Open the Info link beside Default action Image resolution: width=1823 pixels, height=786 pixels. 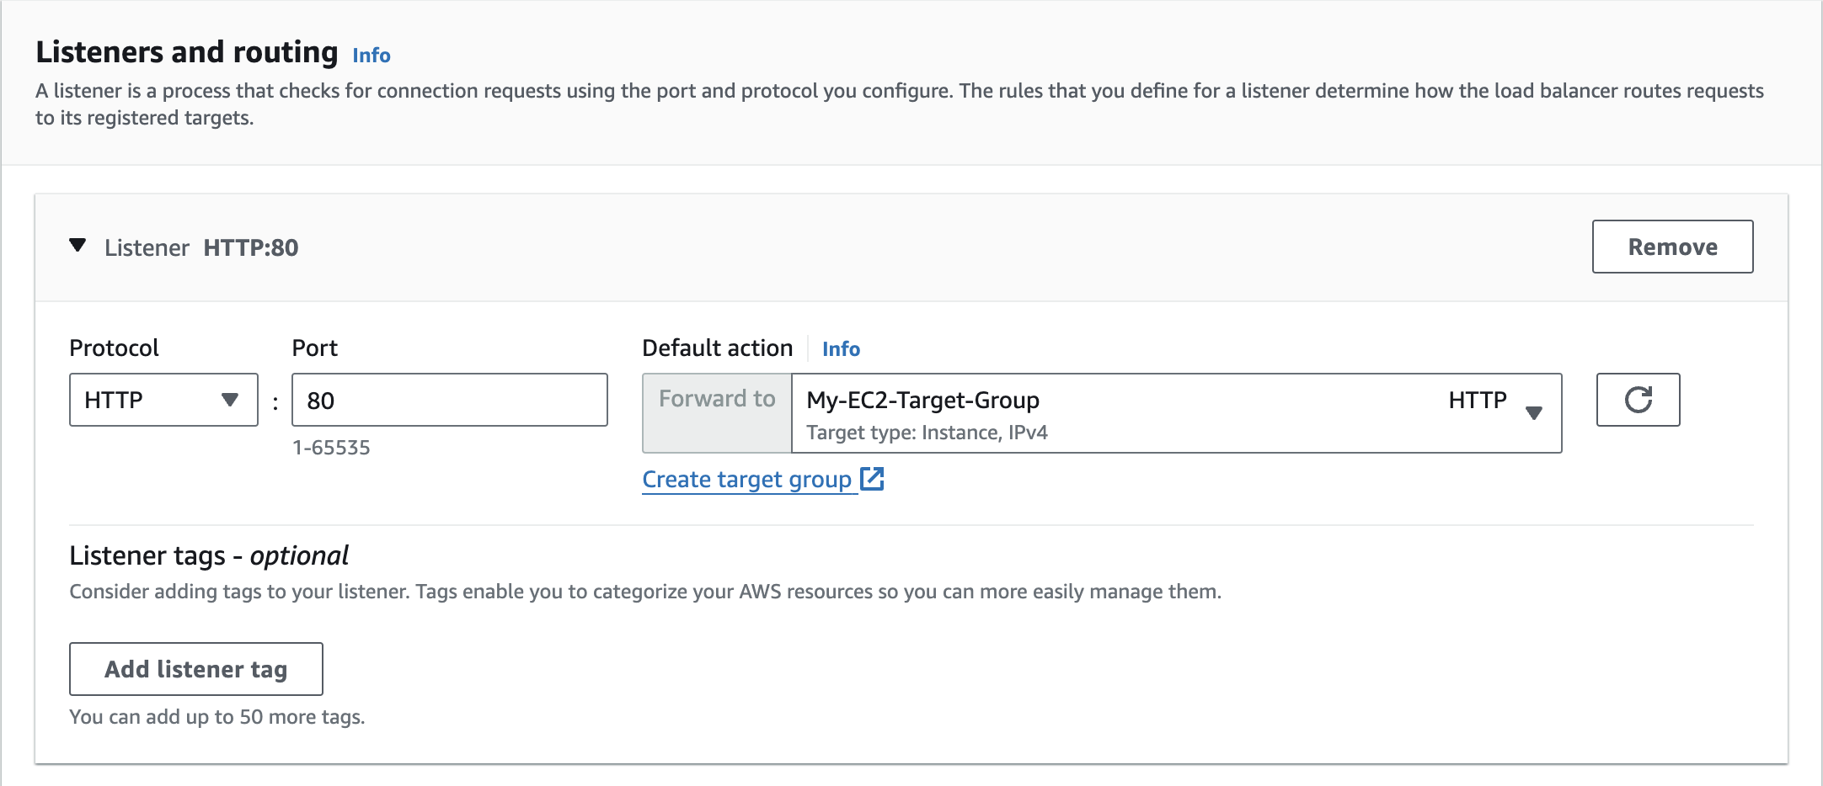(841, 349)
